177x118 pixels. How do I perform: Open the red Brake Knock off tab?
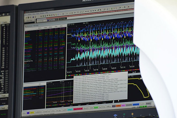tap(78, 109)
